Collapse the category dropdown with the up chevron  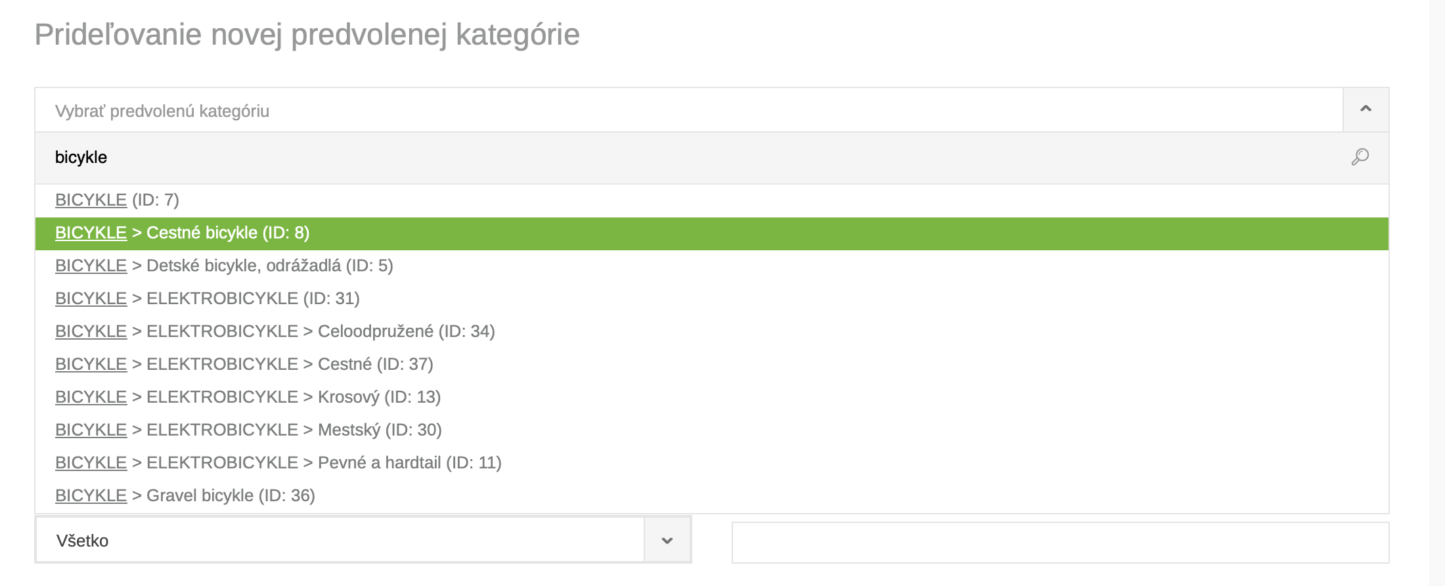point(1366,110)
